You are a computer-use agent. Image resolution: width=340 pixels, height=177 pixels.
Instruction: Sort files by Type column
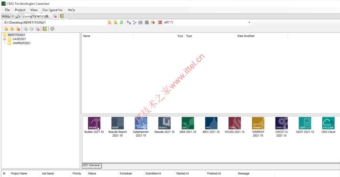click(210, 36)
